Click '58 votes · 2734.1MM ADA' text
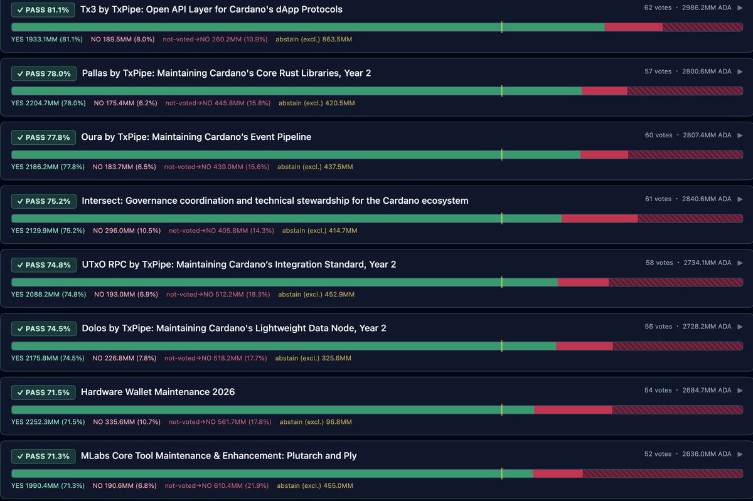753x501 pixels. pos(688,263)
